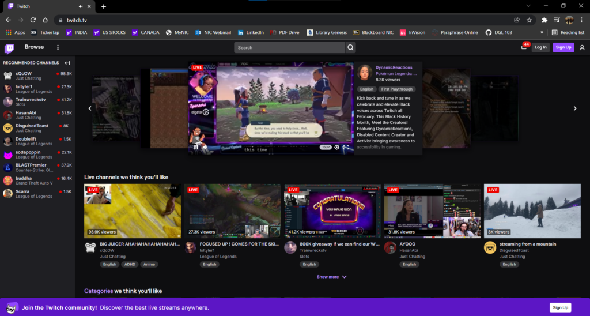
Task: Open the English tag under HasanAbi stream
Action: click(409, 265)
